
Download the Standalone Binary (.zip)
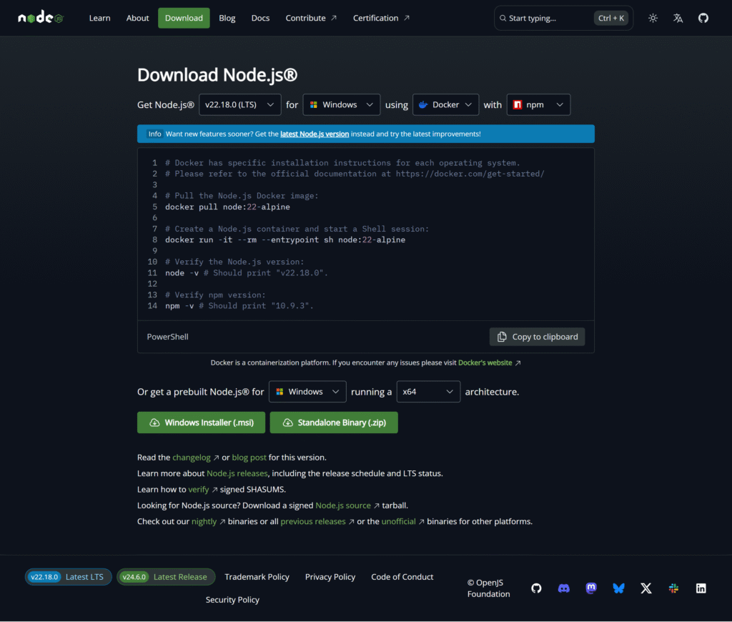point(334,423)
